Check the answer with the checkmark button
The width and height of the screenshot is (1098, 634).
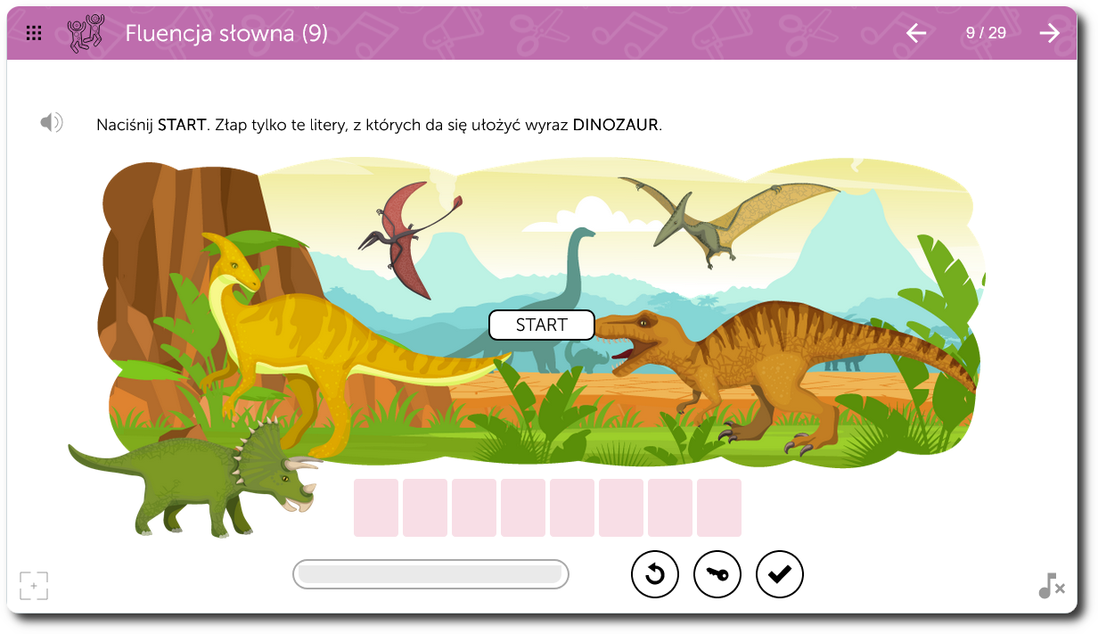[x=780, y=574]
